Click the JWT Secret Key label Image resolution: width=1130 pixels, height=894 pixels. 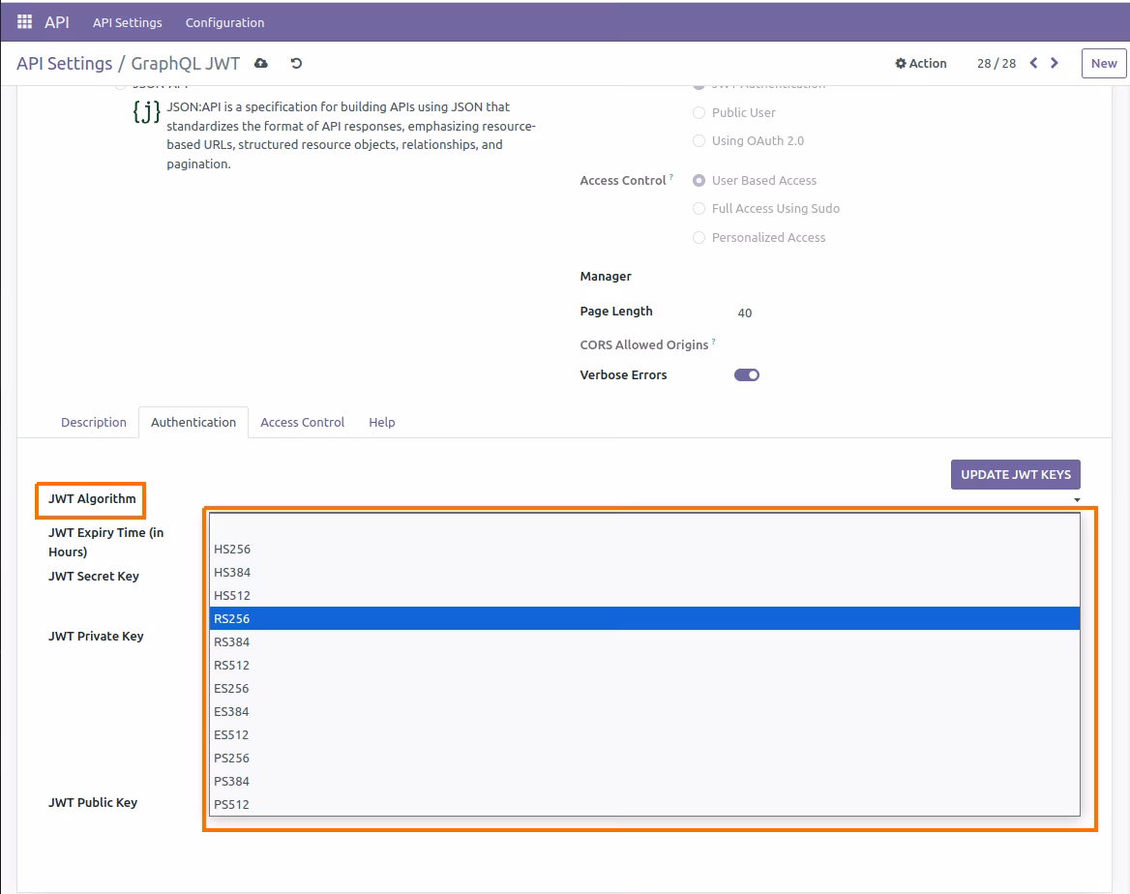pos(94,576)
